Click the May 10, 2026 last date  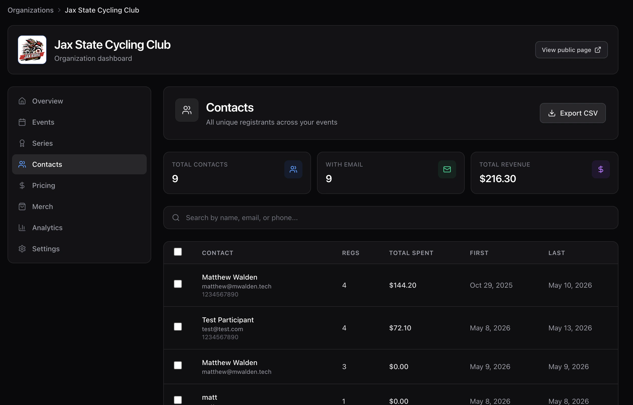[x=570, y=285]
